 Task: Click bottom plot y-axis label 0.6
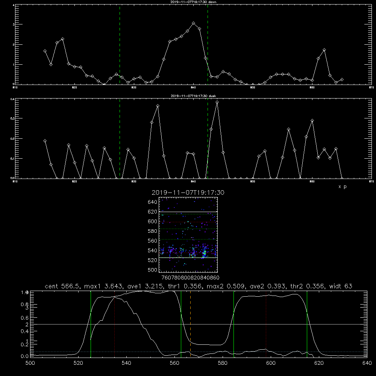click(25, 317)
